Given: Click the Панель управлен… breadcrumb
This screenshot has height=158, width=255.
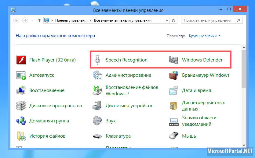Looking at the screenshot, I should pyautogui.click(x=71, y=20).
